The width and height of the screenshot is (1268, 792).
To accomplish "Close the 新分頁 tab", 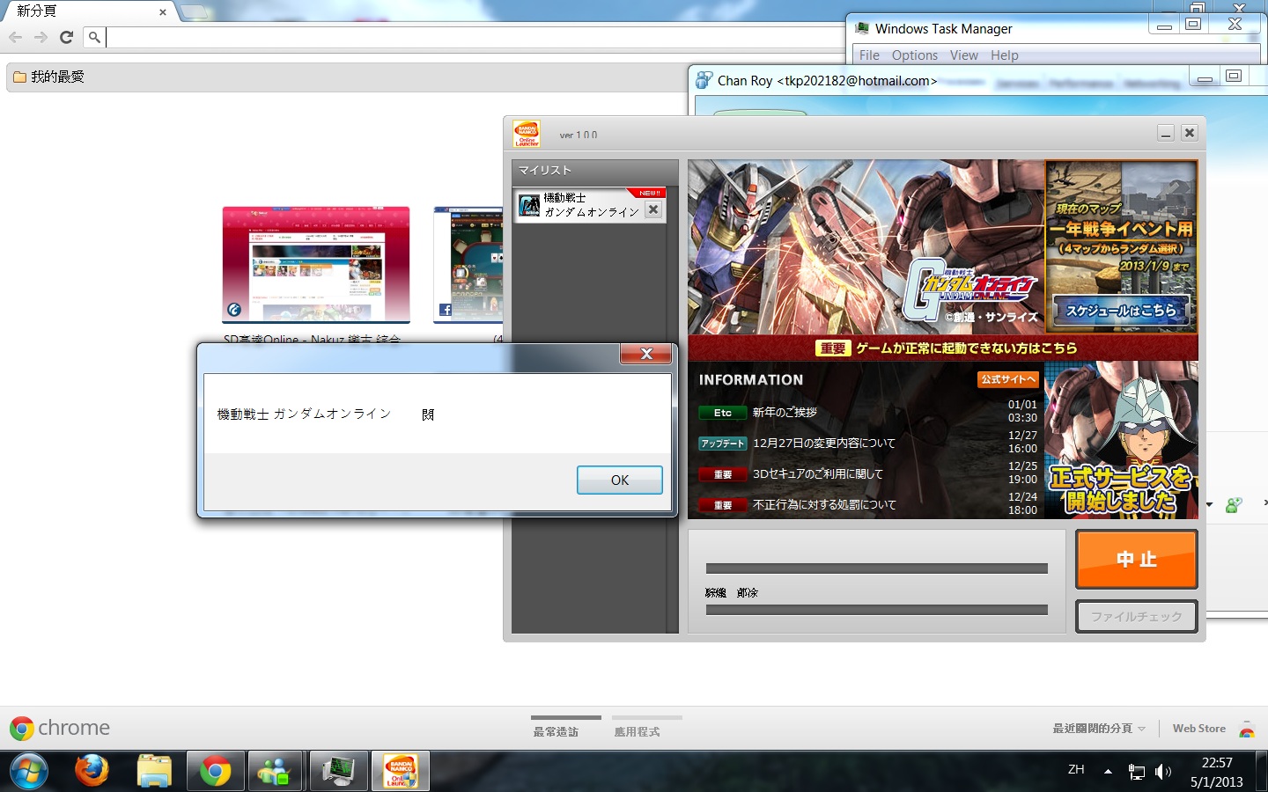I will 163,12.
